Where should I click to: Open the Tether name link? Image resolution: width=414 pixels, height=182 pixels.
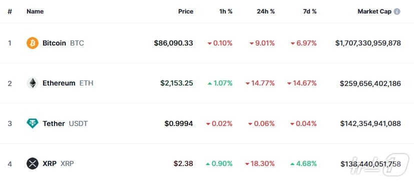[54, 123]
